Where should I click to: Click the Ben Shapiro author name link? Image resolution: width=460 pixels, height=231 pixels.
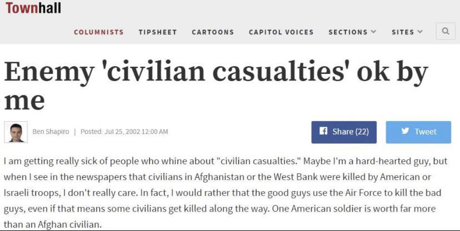[x=51, y=132]
